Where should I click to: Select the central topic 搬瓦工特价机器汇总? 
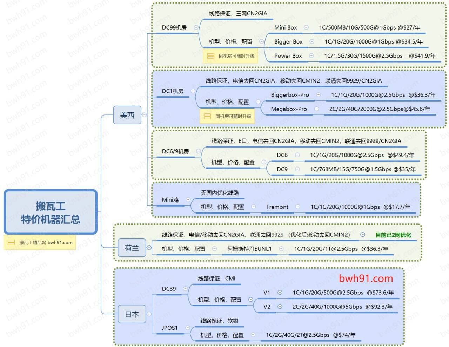[51, 212]
